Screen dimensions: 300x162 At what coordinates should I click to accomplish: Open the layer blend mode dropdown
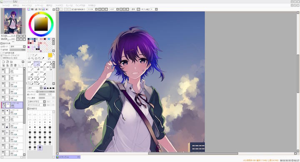click(24, 47)
